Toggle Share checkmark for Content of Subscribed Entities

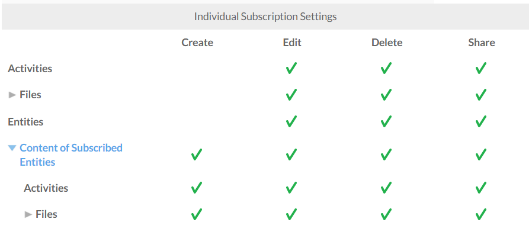click(x=480, y=155)
